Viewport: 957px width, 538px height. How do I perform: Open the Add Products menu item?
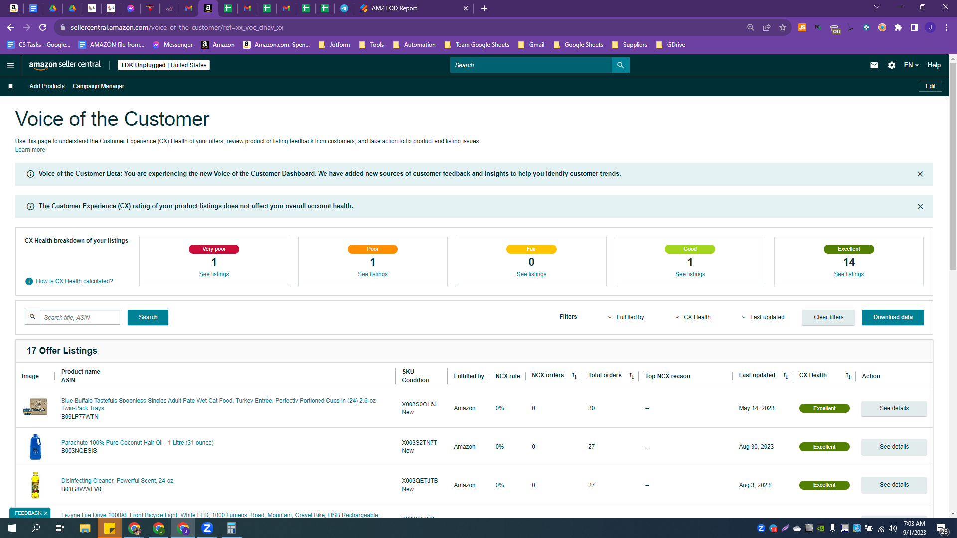[x=47, y=86]
